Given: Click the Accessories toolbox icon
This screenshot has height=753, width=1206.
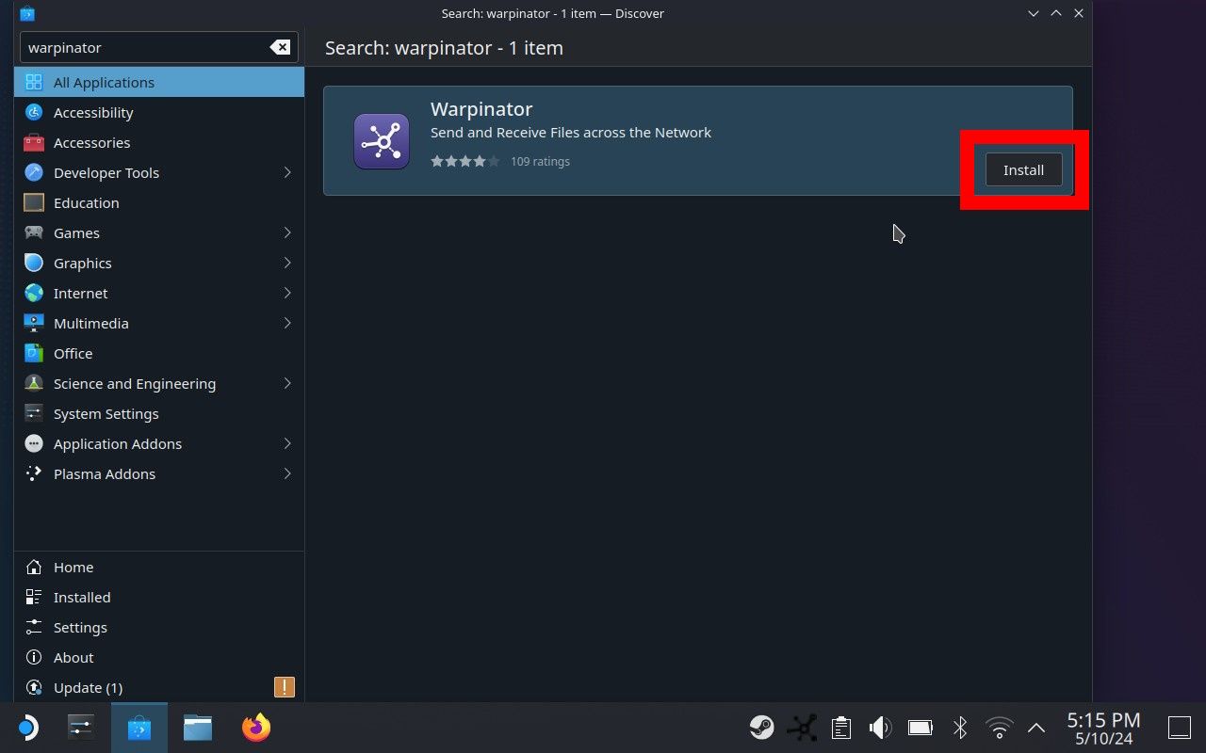Looking at the screenshot, I should (x=34, y=142).
